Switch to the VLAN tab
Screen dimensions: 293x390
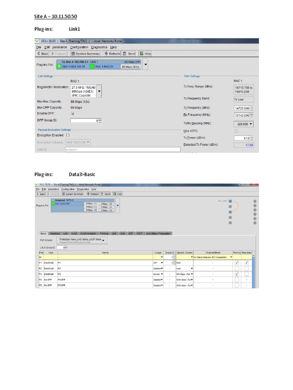(74, 233)
